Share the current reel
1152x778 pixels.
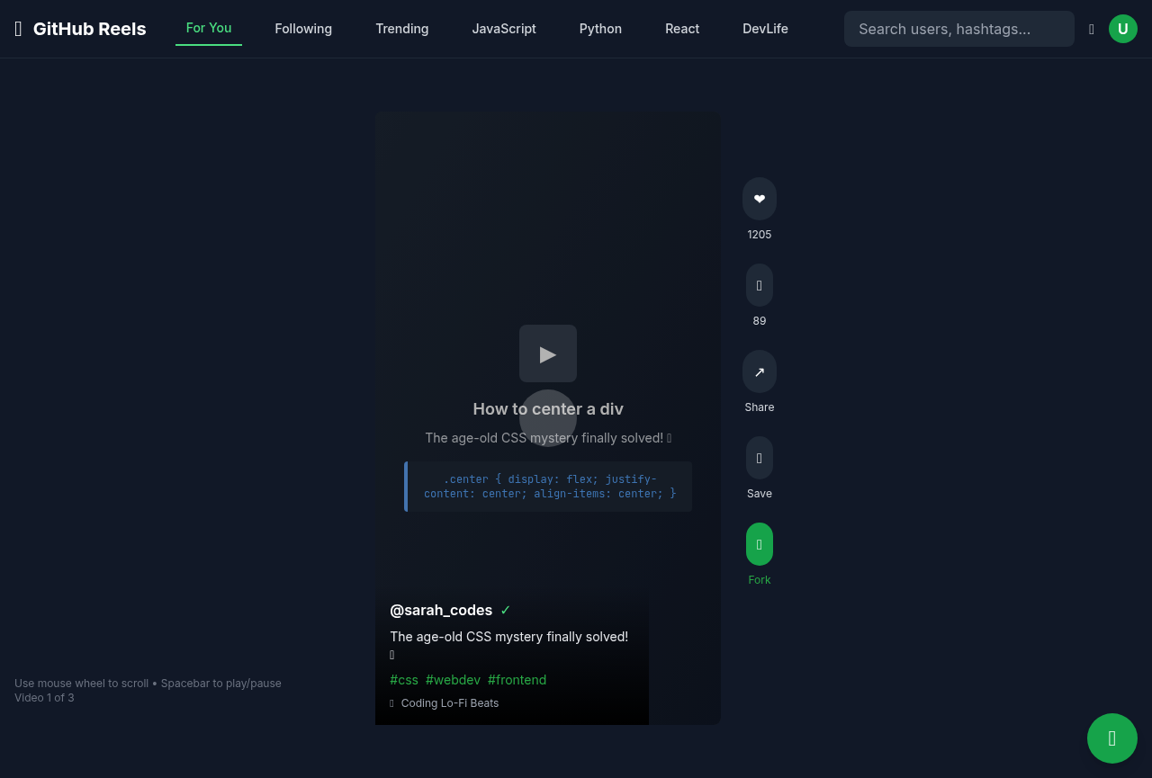point(759,371)
